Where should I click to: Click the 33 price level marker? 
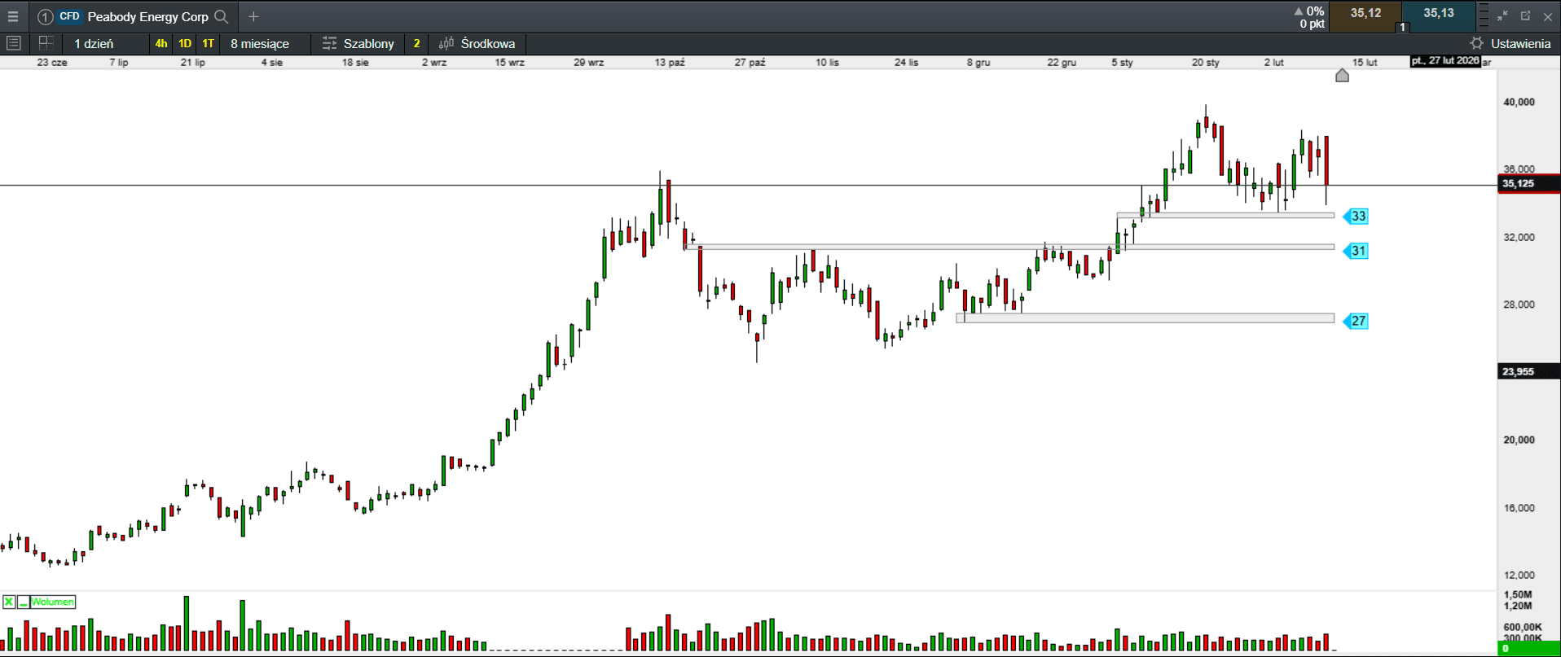coord(1357,217)
